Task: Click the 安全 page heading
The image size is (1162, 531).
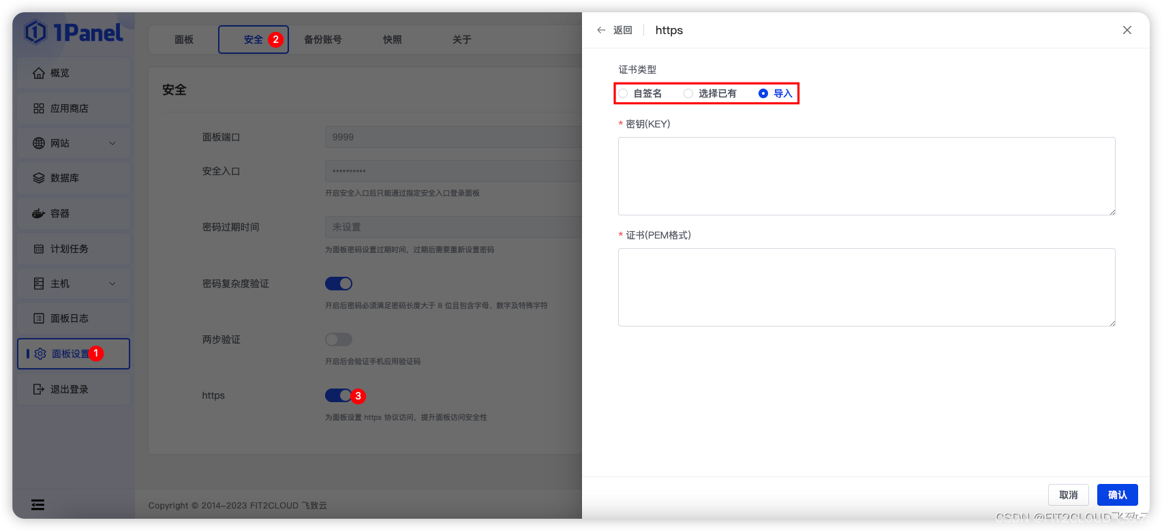Action: (174, 90)
